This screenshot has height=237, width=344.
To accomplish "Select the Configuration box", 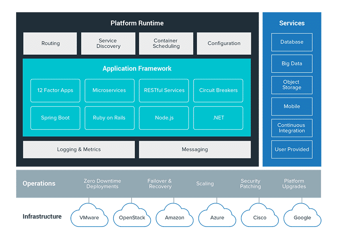I will click(224, 44).
